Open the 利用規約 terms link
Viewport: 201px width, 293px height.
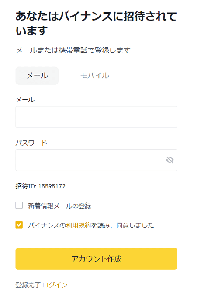(x=78, y=225)
